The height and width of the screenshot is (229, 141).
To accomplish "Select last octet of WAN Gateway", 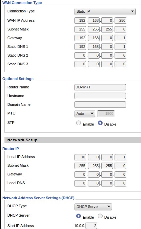I will (120, 38).
